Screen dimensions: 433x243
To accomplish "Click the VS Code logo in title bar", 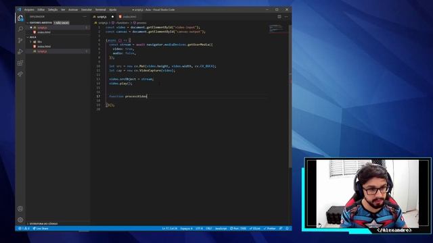I will point(19,9).
